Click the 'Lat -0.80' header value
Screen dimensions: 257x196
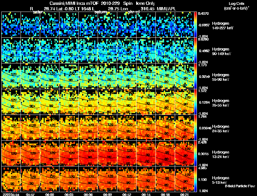[65, 9]
